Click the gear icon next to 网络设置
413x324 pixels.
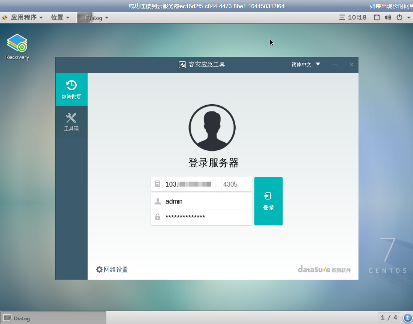point(99,270)
